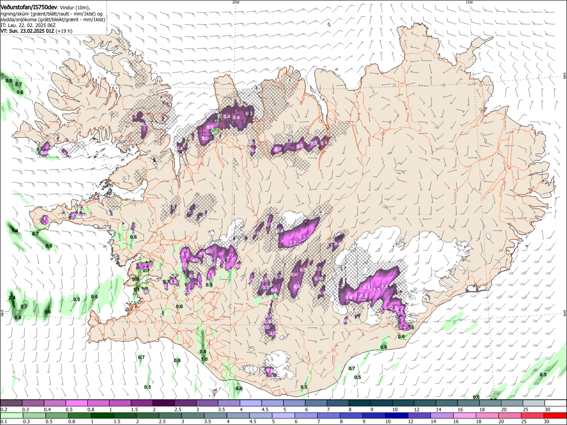Select the 2 dark purple swatch in the snow scale
567x425 pixels.
163,403
